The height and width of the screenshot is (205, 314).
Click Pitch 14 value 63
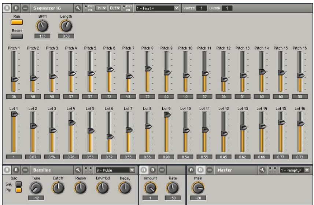(x=262, y=96)
